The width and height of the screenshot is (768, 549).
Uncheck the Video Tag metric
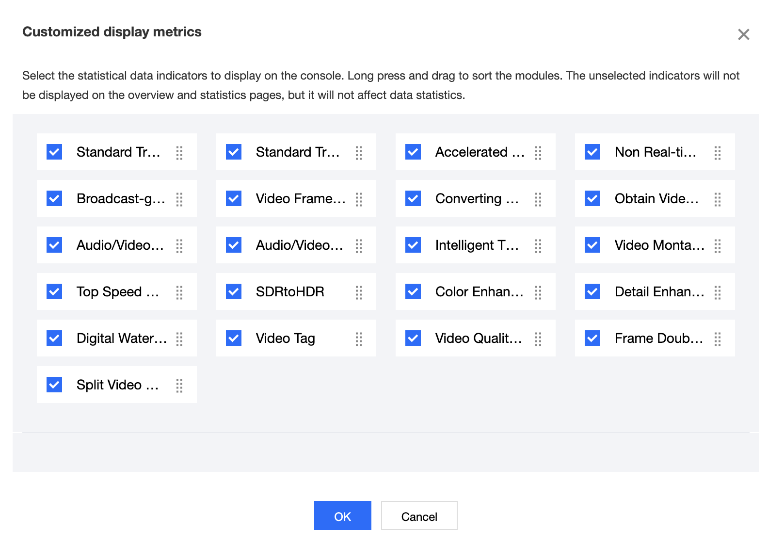point(234,338)
